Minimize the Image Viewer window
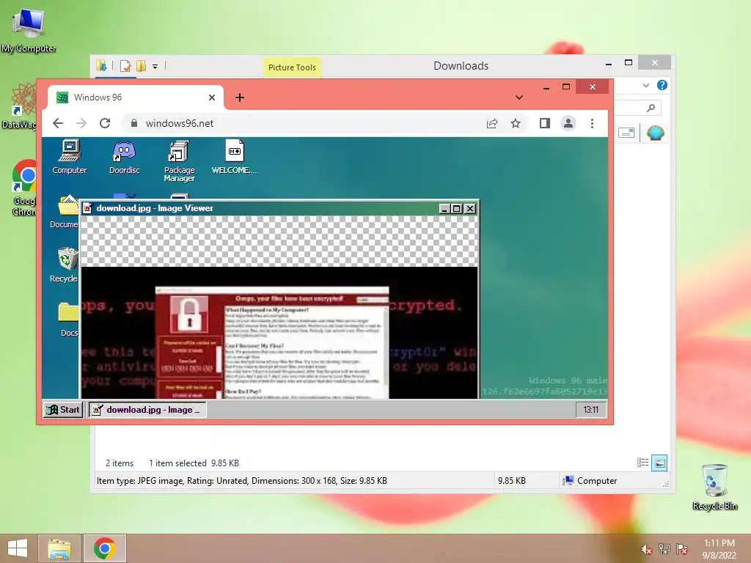Viewport: 751px width, 563px height. click(444, 209)
